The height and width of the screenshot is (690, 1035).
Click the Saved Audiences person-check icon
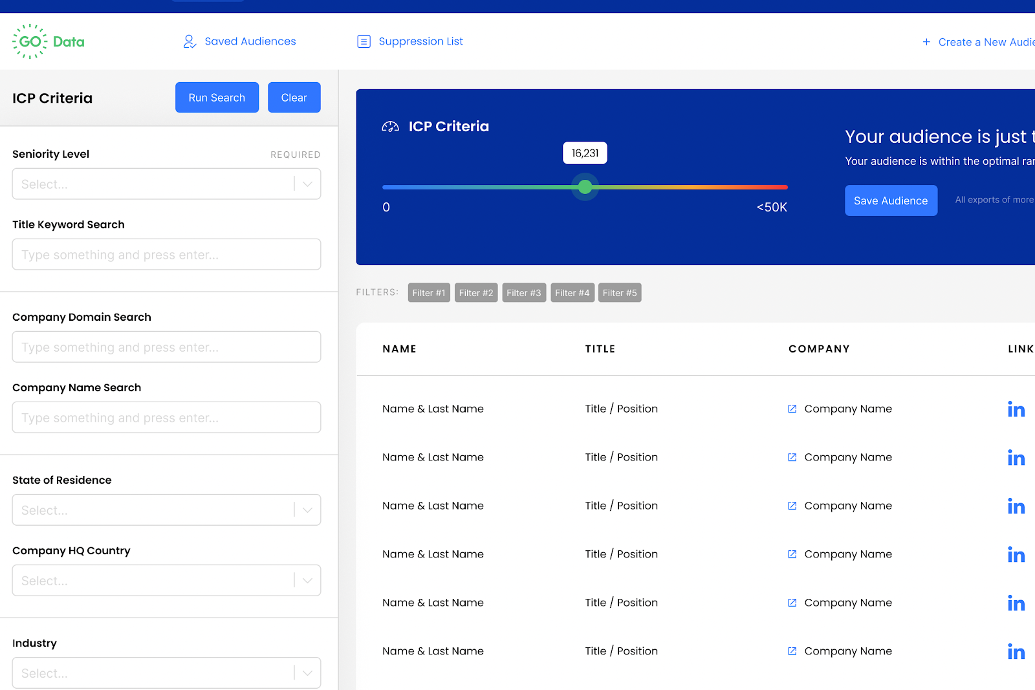pyautogui.click(x=189, y=41)
